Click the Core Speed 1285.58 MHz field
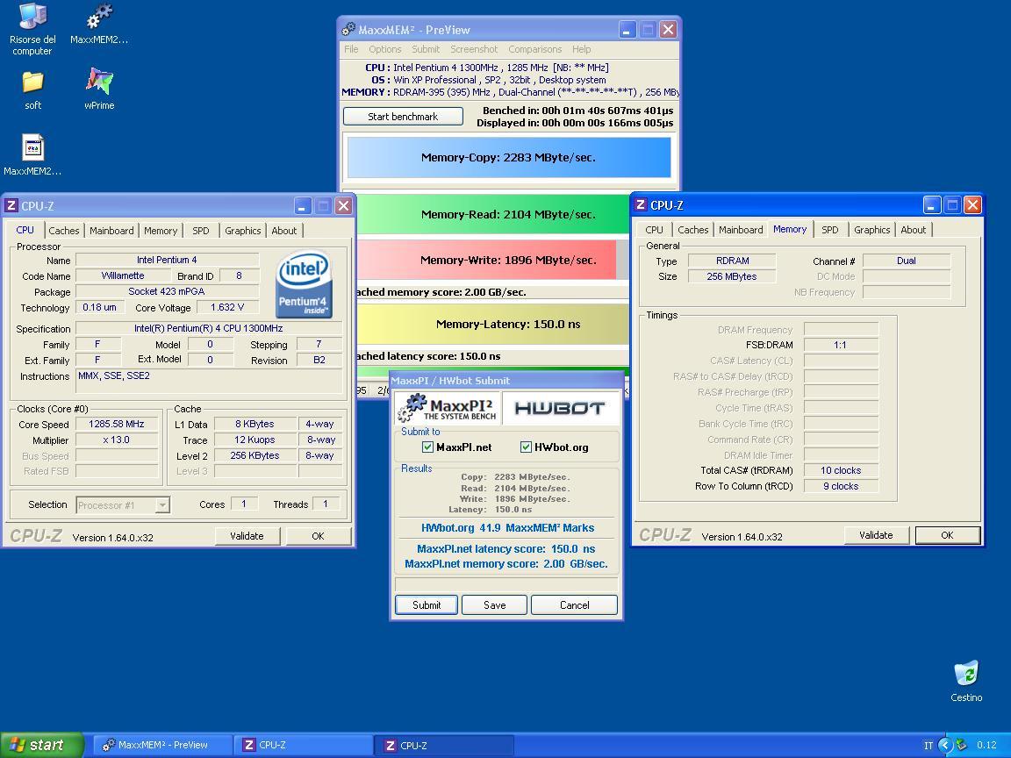 [117, 424]
